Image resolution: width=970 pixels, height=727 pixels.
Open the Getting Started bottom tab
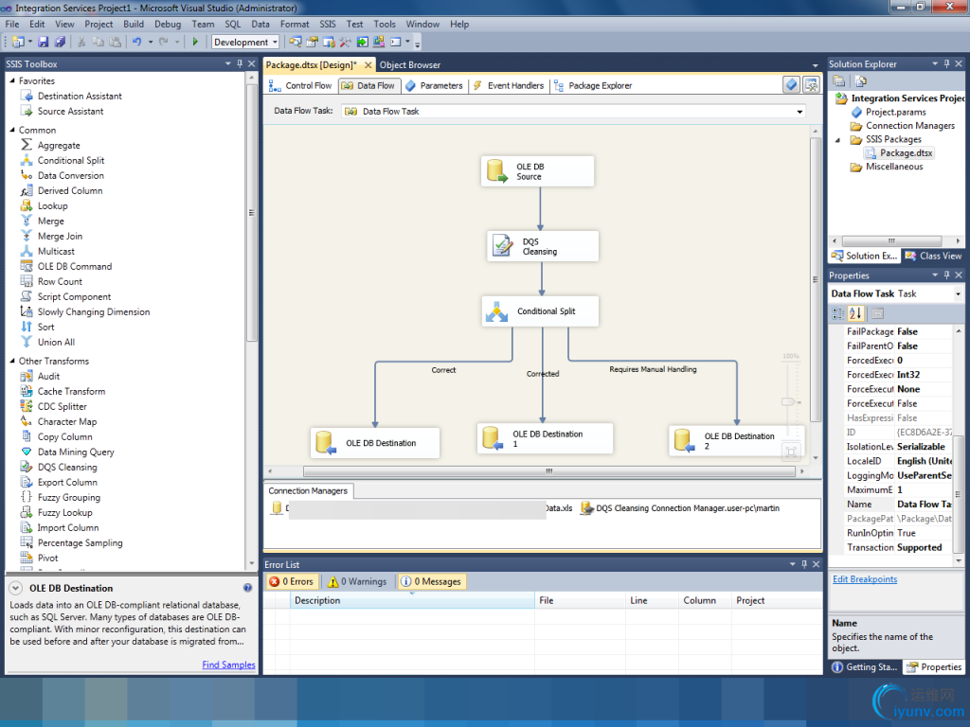click(865, 667)
